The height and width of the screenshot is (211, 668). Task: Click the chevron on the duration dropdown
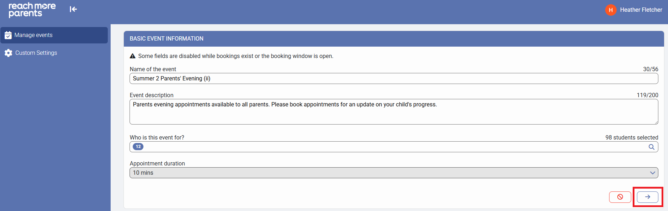tap(652, 173)
